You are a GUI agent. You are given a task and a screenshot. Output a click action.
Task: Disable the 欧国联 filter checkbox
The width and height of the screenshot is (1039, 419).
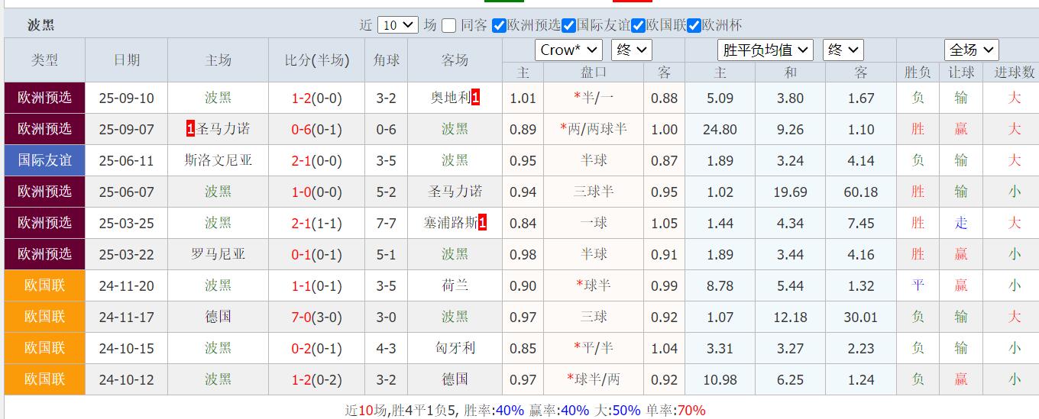coord(639,25)
